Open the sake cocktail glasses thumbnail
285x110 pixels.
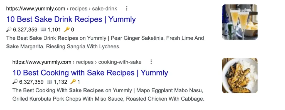(240, 22)
